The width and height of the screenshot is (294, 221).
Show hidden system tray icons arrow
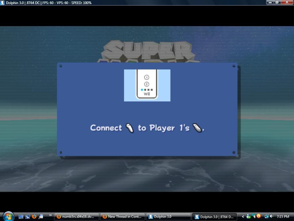click(243, 217)
